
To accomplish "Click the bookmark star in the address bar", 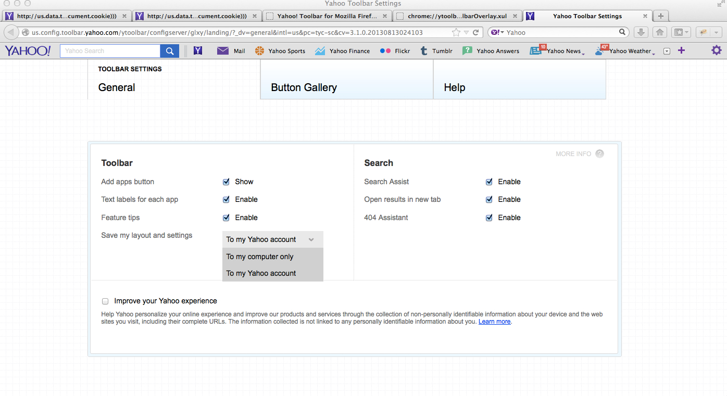I will coord(456,32).
